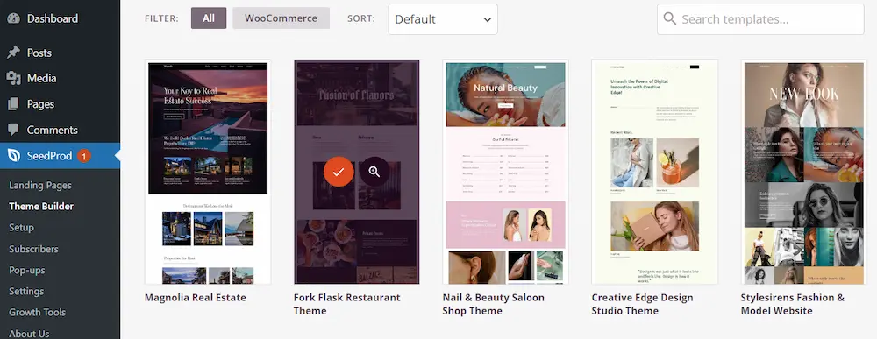
Task: Open the About Us submenu link
Action: pyautogui.click(x=29, y=334)
